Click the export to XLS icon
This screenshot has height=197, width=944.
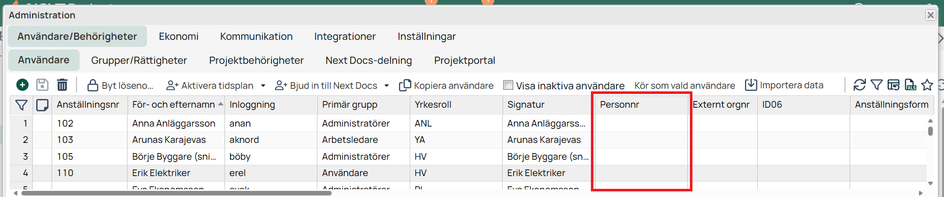pos(910,85)
